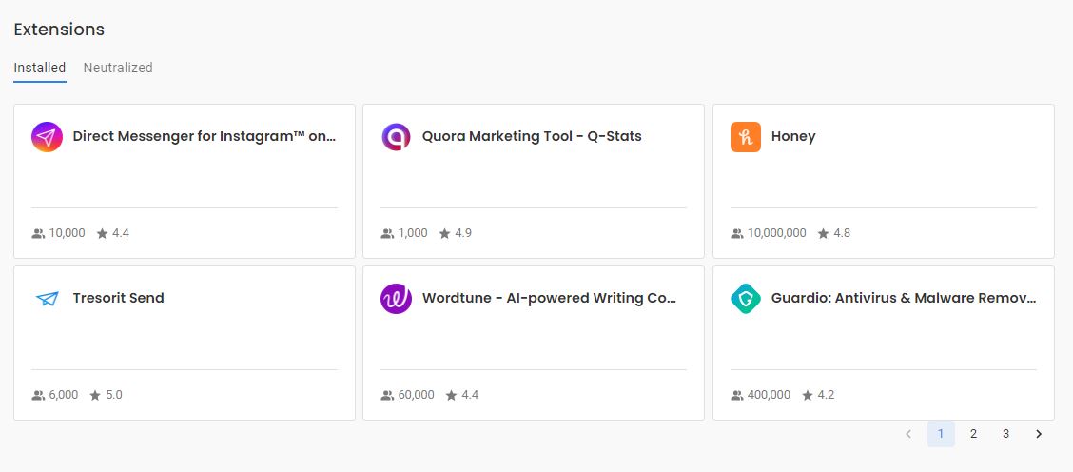This screenshot has height=472, width=1073.
Task: Open Guardio Antivirus & Malware extension title
Action: [x=904, y=298]
